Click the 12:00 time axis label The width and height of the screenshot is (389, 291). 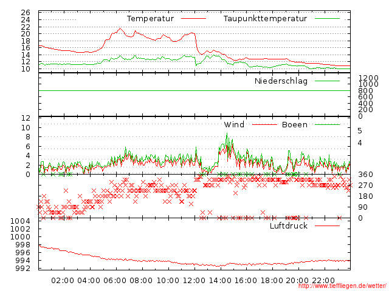[x=194, y=281]
